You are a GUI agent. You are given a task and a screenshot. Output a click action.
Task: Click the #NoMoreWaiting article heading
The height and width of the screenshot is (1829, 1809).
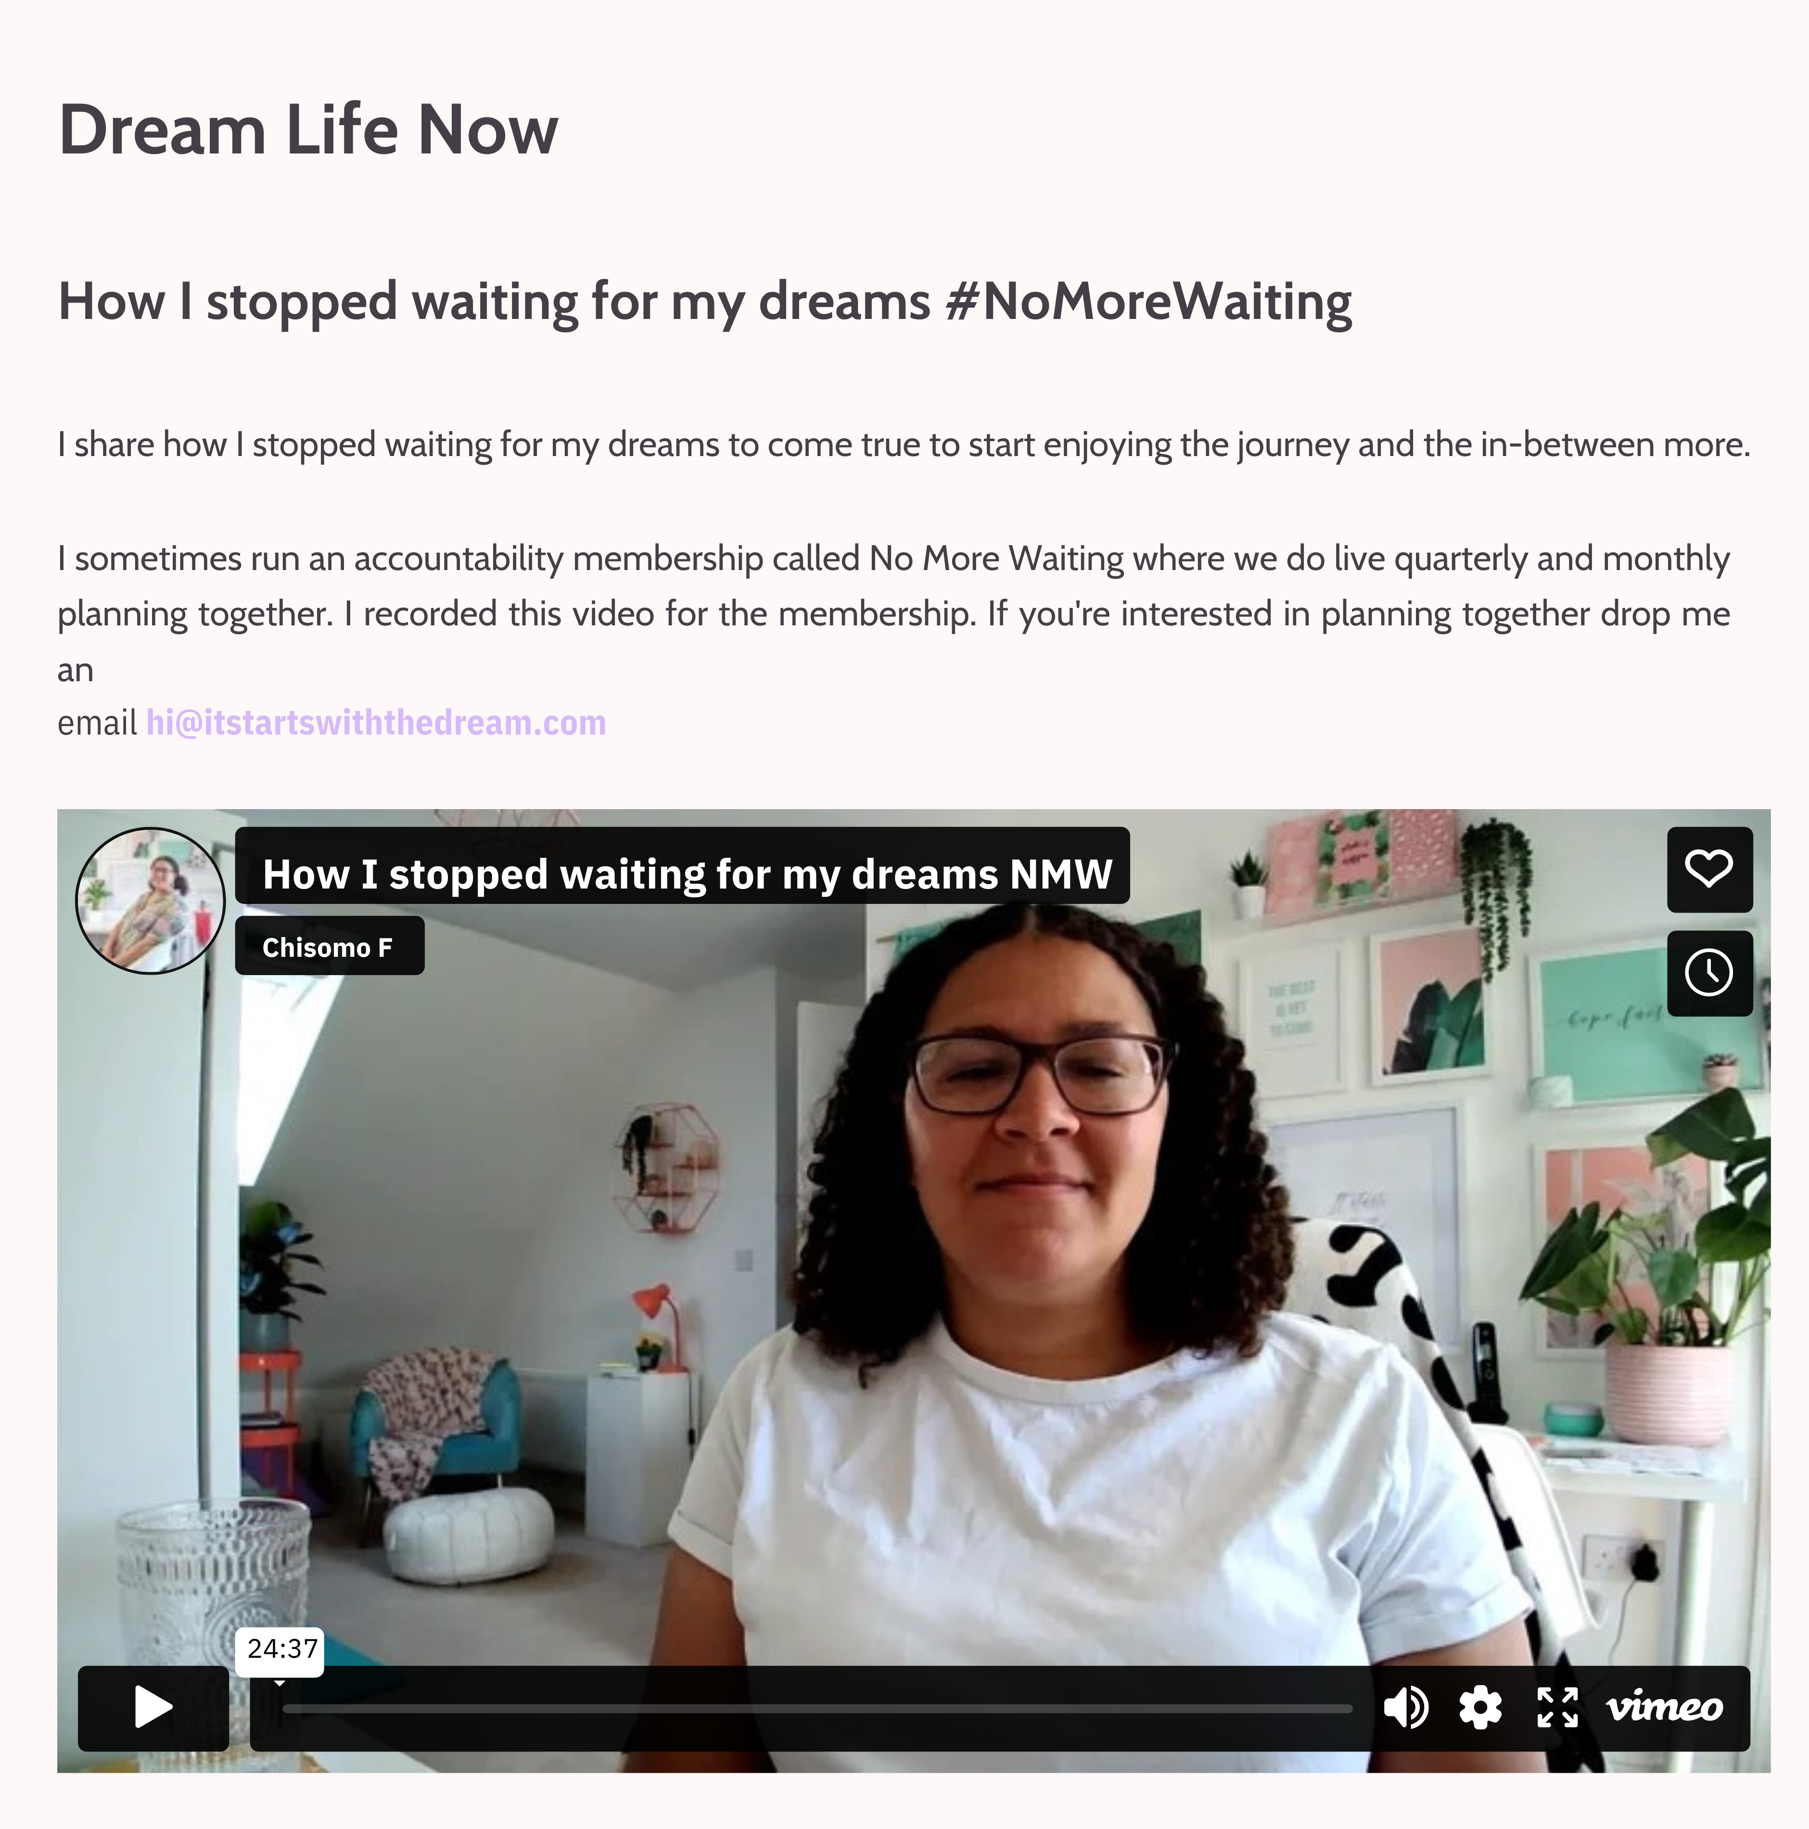(x=705, y=302)
